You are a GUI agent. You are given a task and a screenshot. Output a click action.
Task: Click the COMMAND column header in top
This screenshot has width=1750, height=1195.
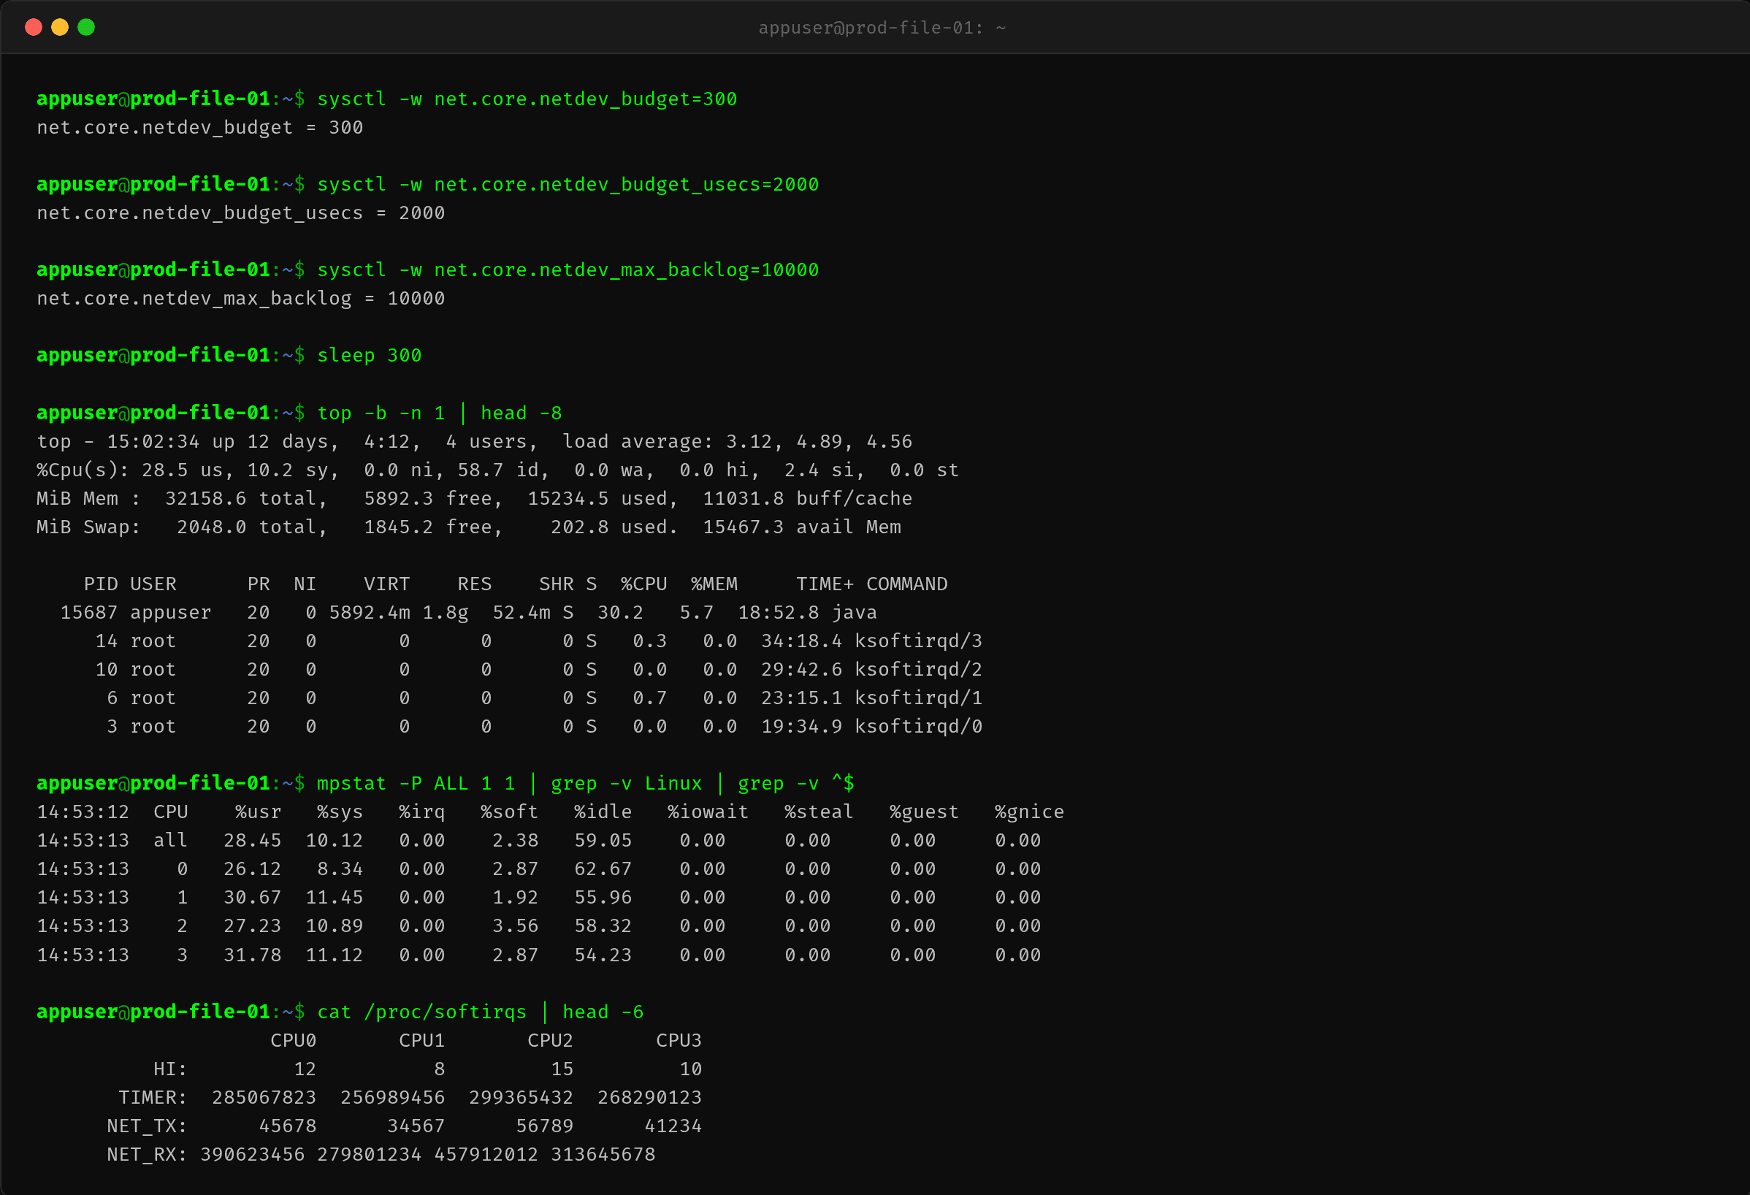coord(907,584)
